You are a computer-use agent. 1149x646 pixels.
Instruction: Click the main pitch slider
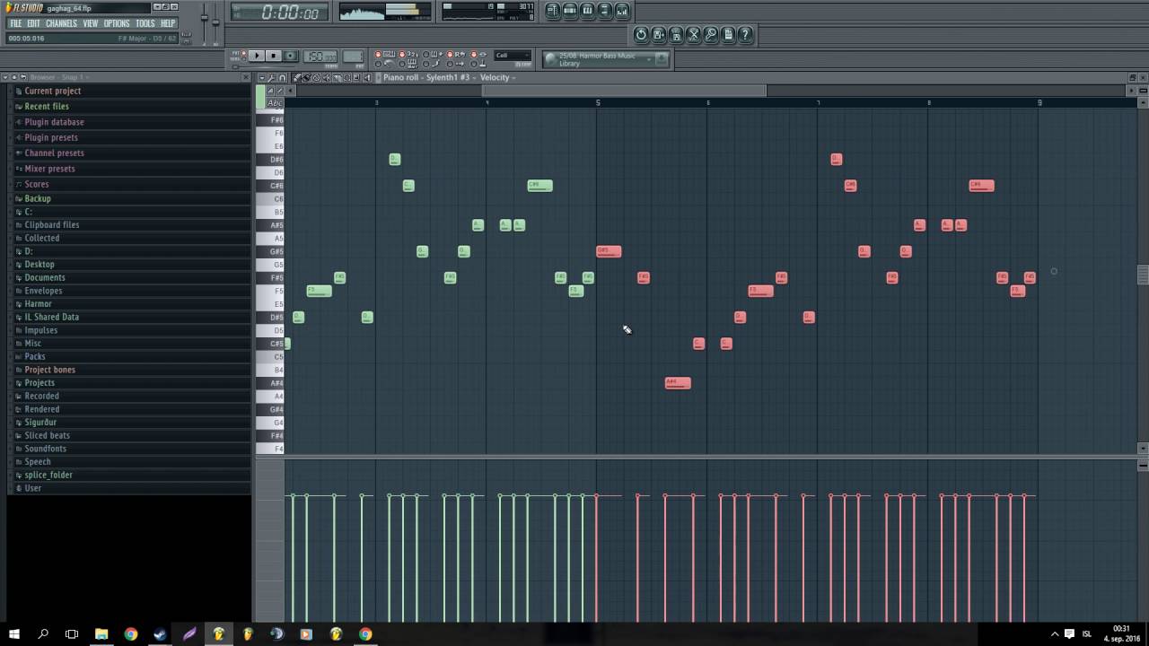pyautogui.click(x=215, y=21)
